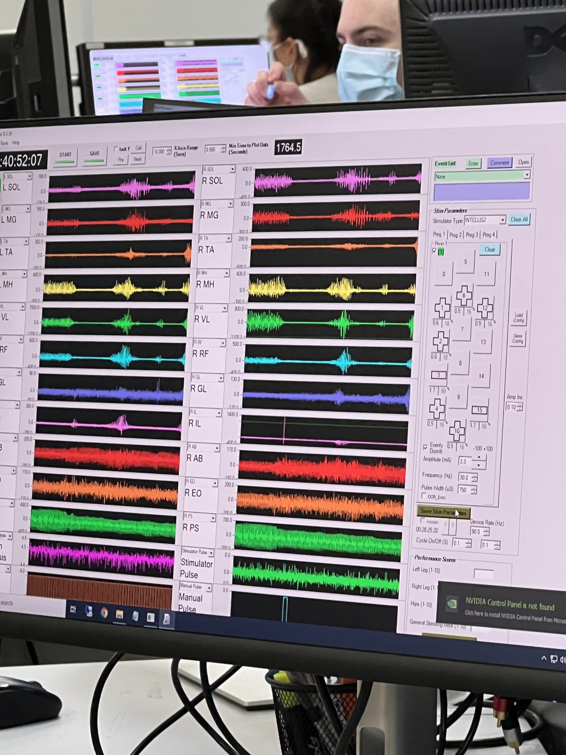The height and width of the screenshot is (755, 566).
Task: Expand the Event List None dropdown
Action: [x=527, y=175]
